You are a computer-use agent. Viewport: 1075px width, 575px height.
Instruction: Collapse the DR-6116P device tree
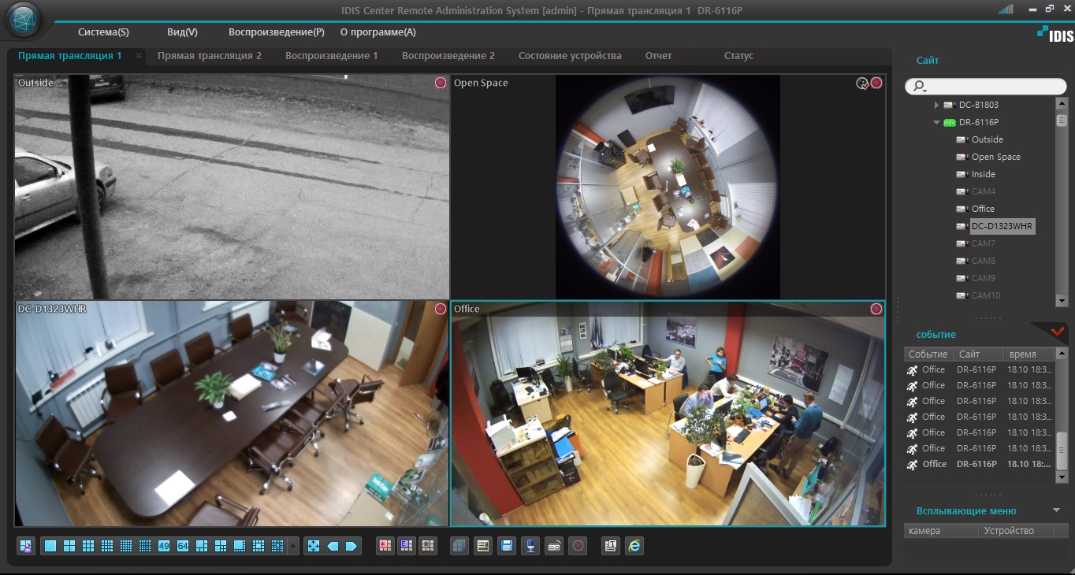pos(936,122)
